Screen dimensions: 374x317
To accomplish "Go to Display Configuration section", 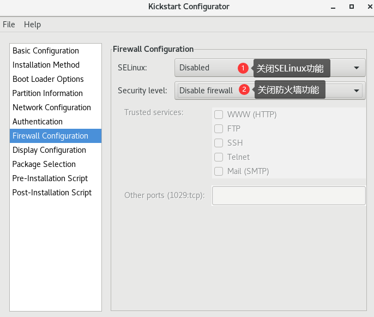I will pos(56,150).
